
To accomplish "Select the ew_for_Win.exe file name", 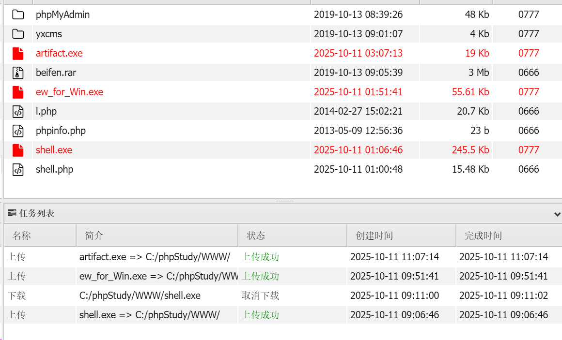I will point(69,92).
